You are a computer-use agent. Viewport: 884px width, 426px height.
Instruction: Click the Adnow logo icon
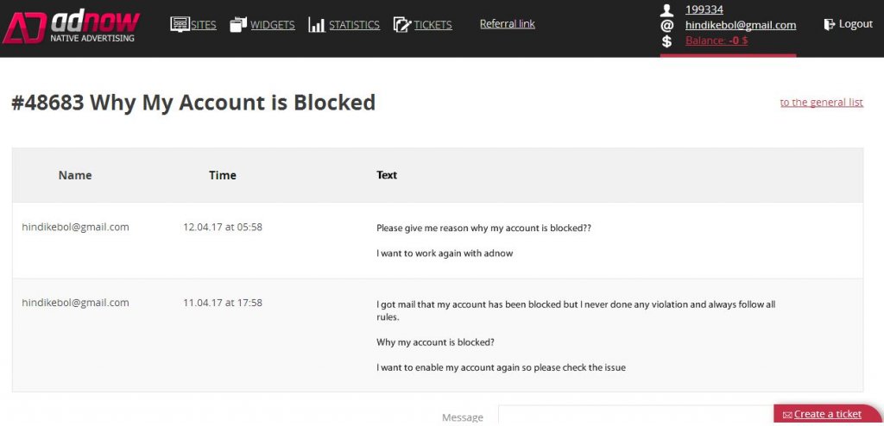point(23,28)
